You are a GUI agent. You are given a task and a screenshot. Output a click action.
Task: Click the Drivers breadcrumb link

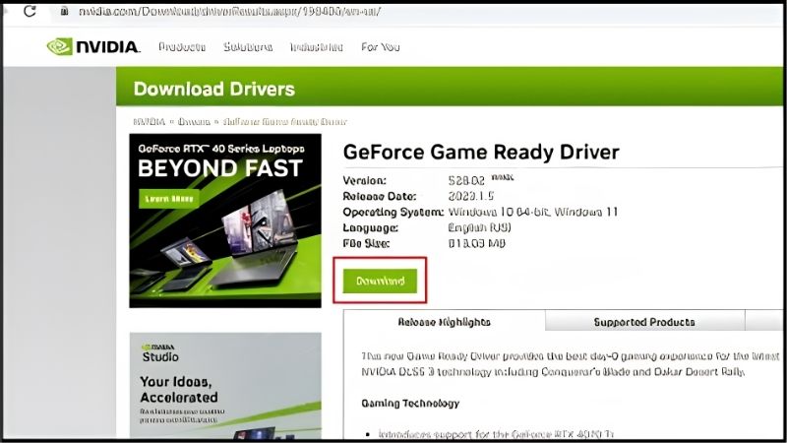click(194, 121)
